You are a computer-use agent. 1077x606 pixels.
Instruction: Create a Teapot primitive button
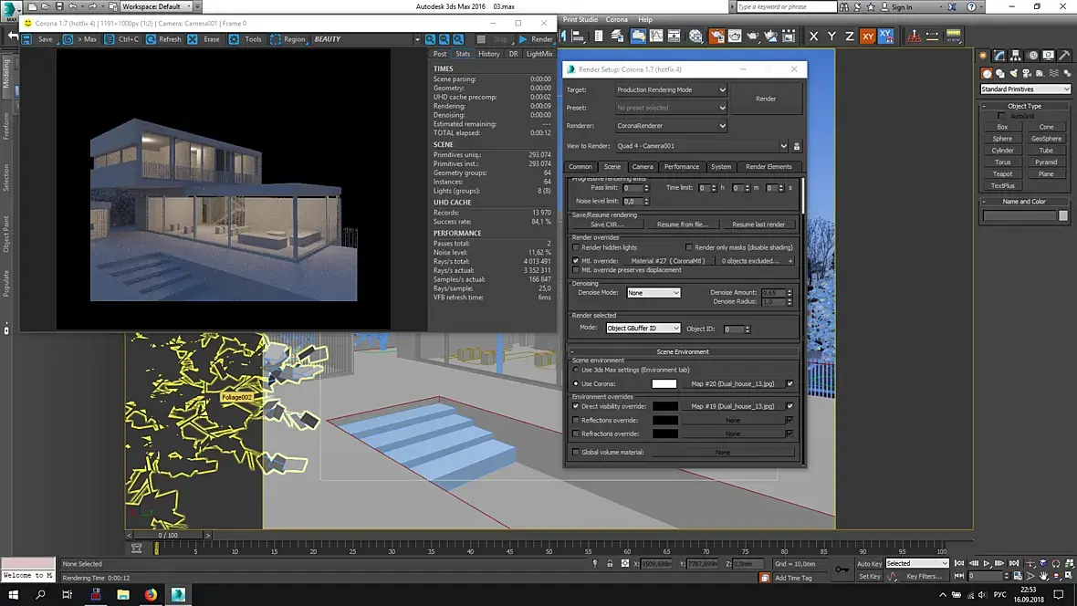pos(1002,173)
